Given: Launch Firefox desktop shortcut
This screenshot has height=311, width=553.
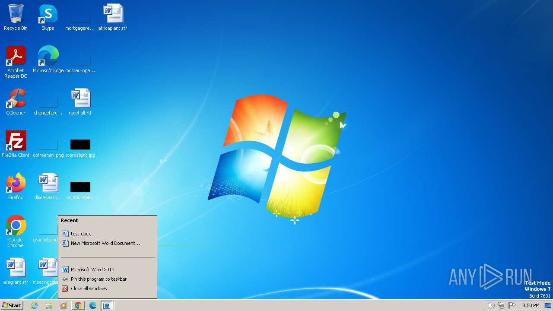Looking at the screenshot, I should click(x=16, y=187).
